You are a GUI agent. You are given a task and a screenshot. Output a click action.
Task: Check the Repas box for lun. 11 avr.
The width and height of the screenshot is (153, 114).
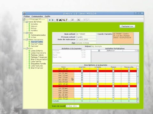click(113, 73)
